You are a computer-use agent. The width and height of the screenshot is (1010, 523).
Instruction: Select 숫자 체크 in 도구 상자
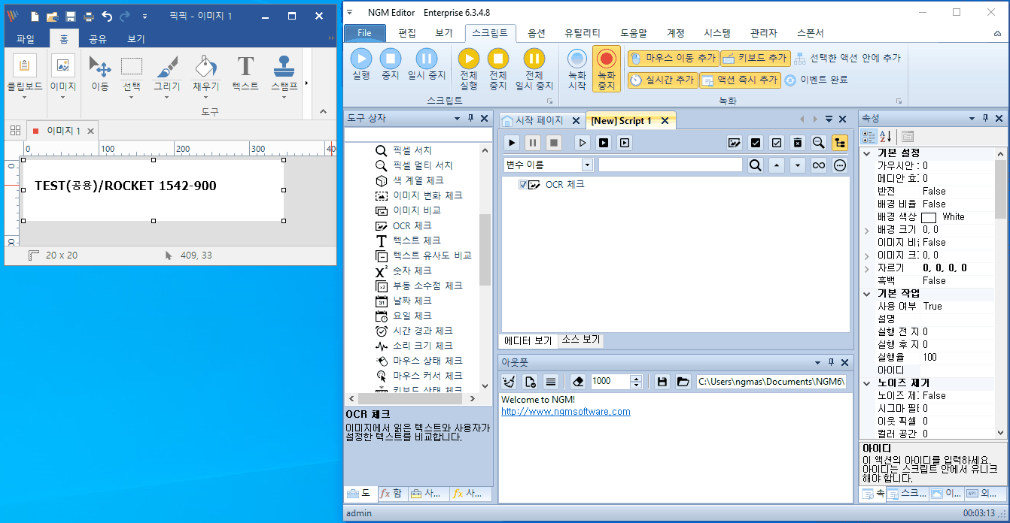pyautogui.click(x=412, y=271)
